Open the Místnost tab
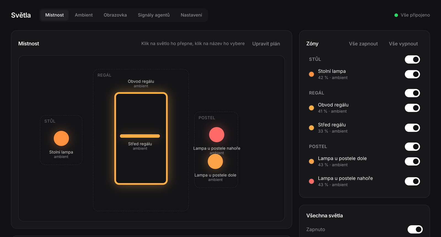The height and width of the screenshot is (237, 441). (x=55, y=15)
